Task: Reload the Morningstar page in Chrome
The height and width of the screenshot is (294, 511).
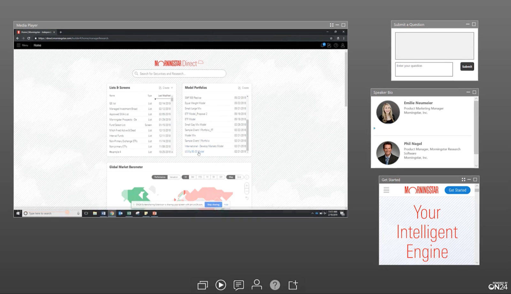Action: 29,38
